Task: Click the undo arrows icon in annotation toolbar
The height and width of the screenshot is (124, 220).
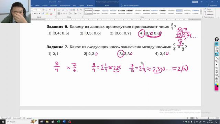Action: tap(217, 68)
